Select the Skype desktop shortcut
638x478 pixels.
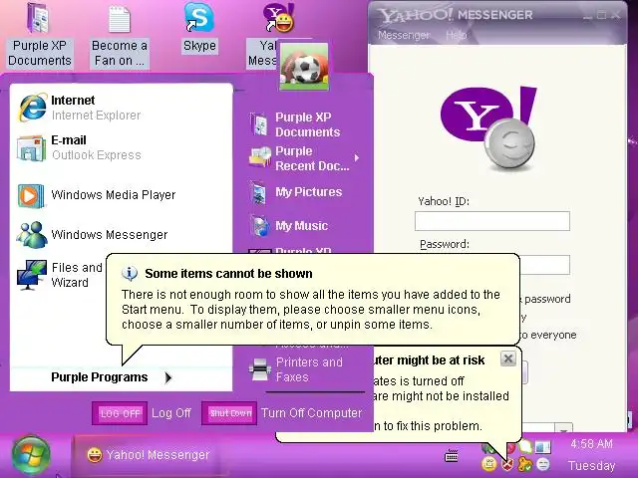click(x=199, y=29)
